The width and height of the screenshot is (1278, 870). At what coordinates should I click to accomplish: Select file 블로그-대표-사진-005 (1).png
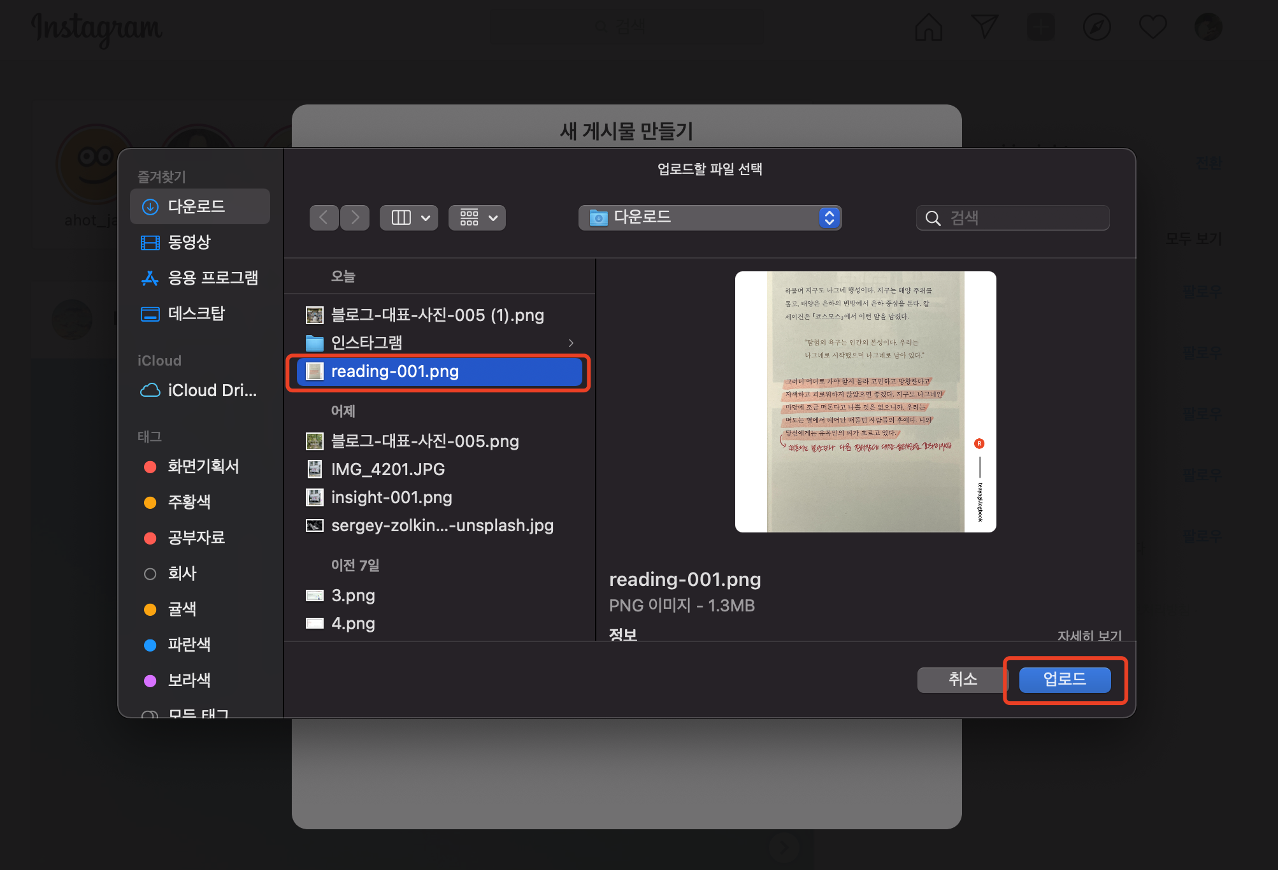440,315
